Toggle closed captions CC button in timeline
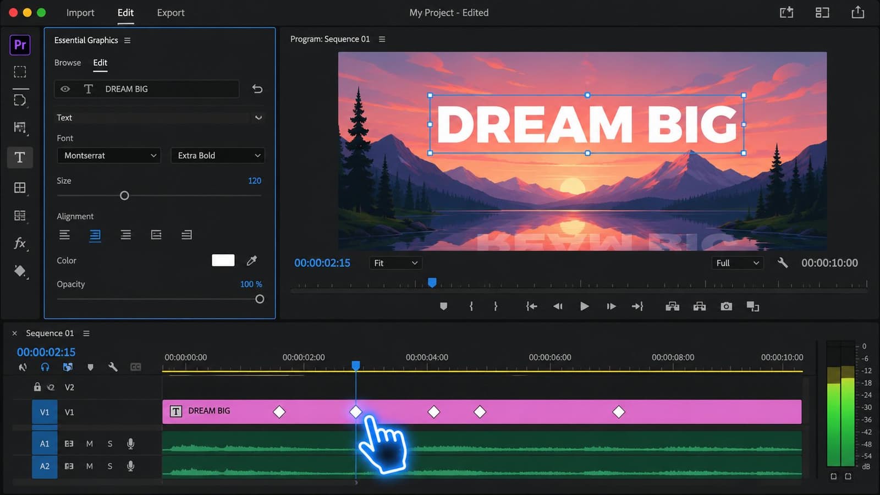Screen dimensions: 880x495 tap(136, 367)
